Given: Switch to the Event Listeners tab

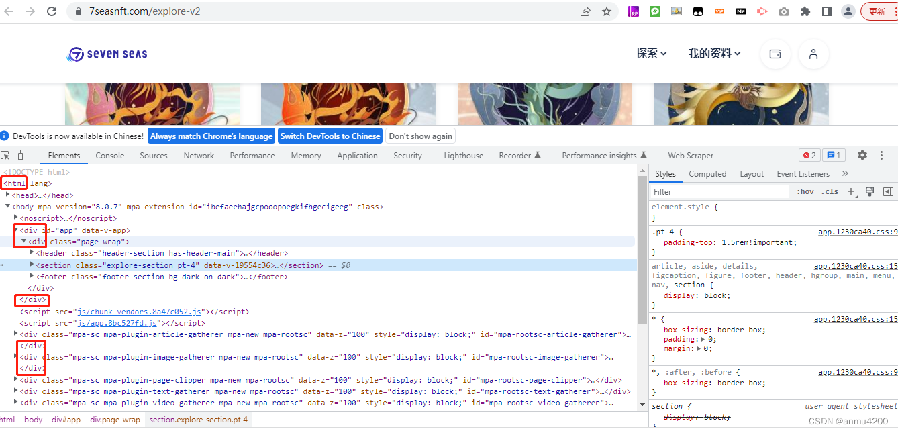Looking at the screenshot, I should [803, 173].
